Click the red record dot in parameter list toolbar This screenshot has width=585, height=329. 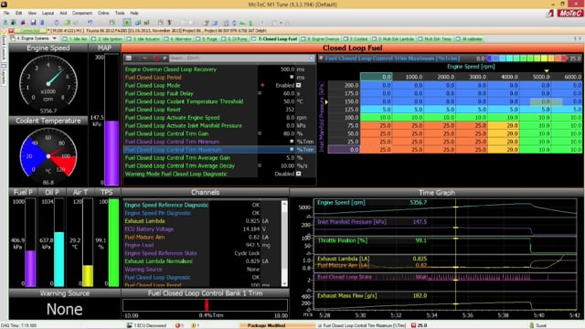tap(156, 58)
